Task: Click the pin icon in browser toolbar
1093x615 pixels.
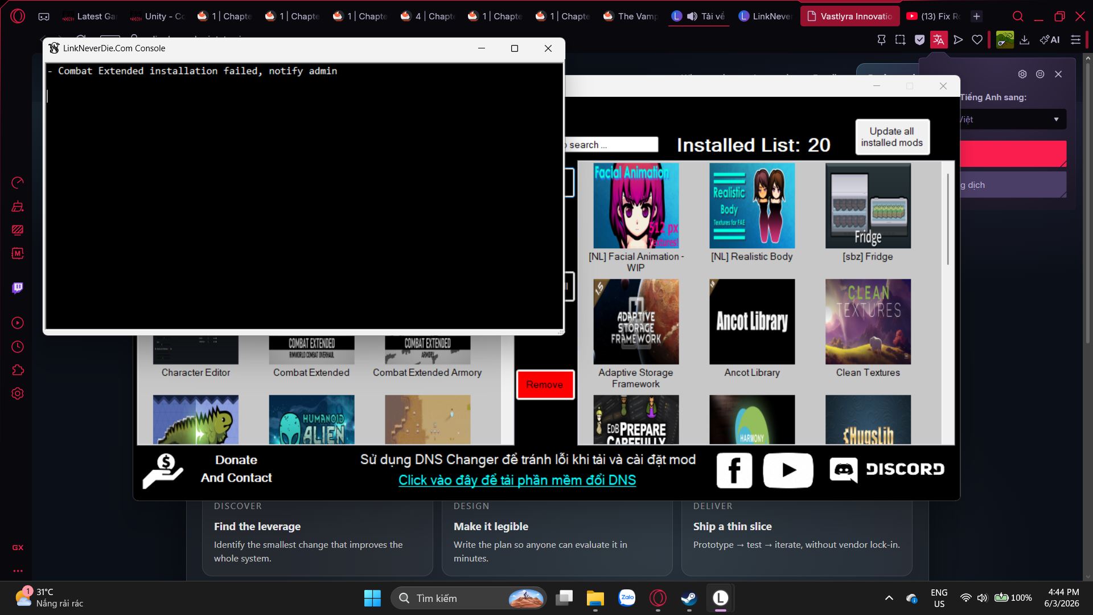Action: coord(881,40)
